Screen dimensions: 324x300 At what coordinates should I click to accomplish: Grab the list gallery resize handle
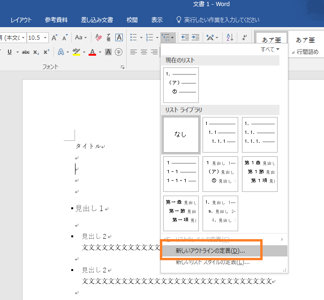tap(285, 270)
